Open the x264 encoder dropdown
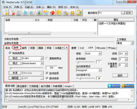The width and height of the screenshot is (137, 109). (x=42, y=78)
